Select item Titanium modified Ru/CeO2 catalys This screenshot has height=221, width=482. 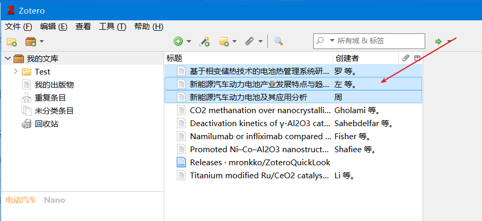point(293,176)
